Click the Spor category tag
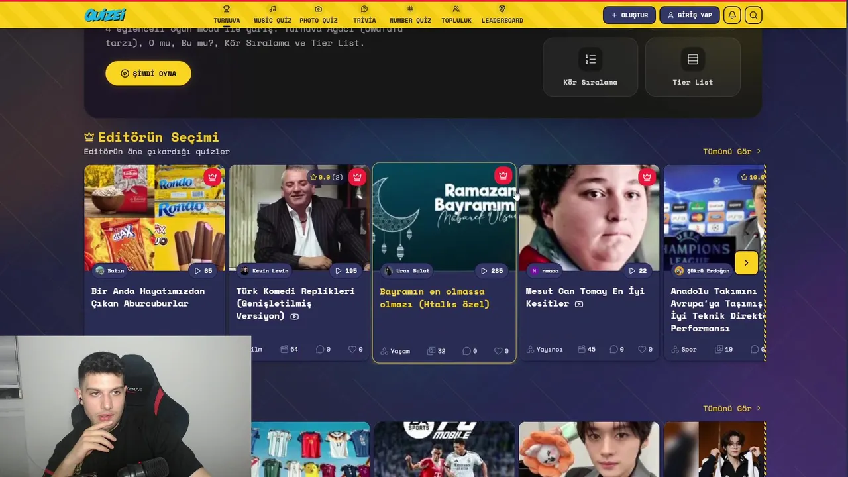The width and height of the screenshot is (848, 477). tap(684, 349)
